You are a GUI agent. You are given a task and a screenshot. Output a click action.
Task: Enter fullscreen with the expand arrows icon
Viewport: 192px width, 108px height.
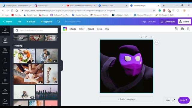[x=174, y=100]
